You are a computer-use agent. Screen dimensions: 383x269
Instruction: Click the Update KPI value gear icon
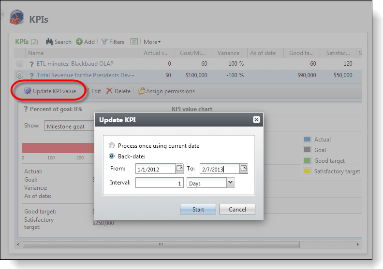click(28, 91)
